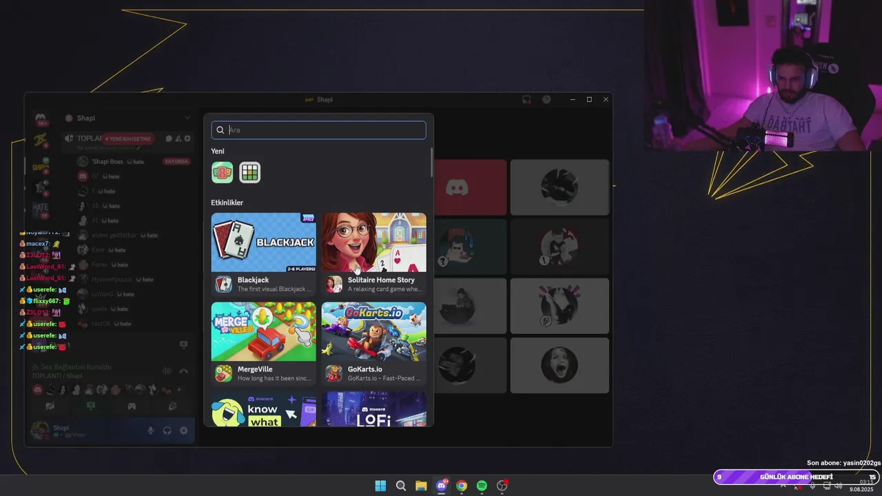Open Google Chrome from taskbar
This screenshot has height=496, width=882.
(x=462, y=486)
